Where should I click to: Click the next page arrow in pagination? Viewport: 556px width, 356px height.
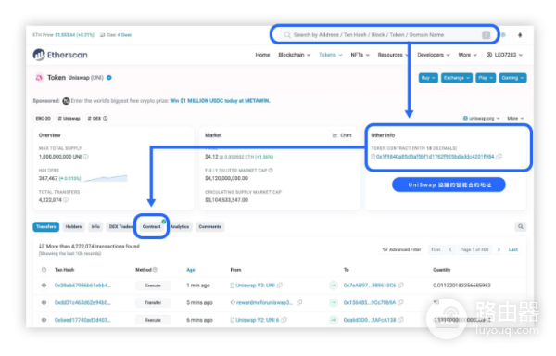click(x=499, y=249)
